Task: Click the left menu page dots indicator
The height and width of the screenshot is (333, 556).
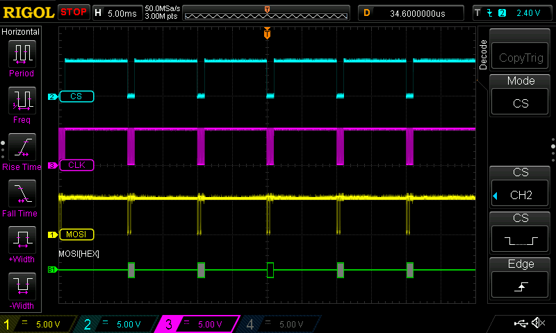Action: click(x=3, y=150)
